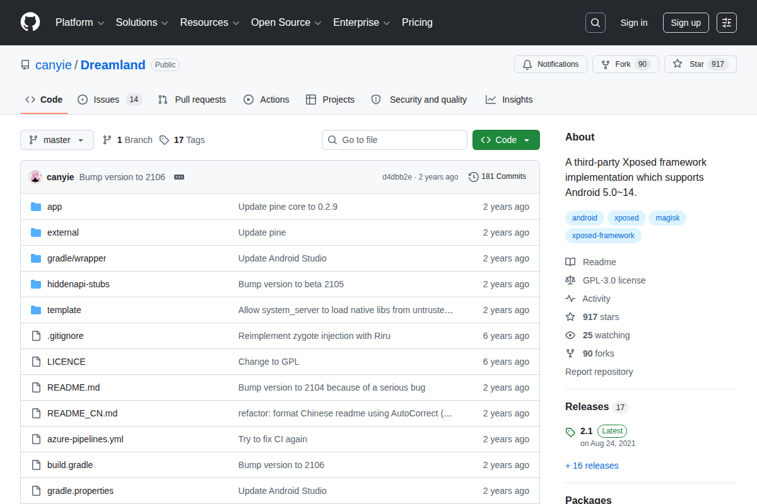Open the README_CN.md file name
Screen dimensions: 757x504
pos(82,413)
